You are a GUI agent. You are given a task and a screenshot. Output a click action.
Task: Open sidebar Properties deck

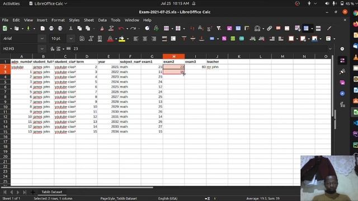[342, 60]
